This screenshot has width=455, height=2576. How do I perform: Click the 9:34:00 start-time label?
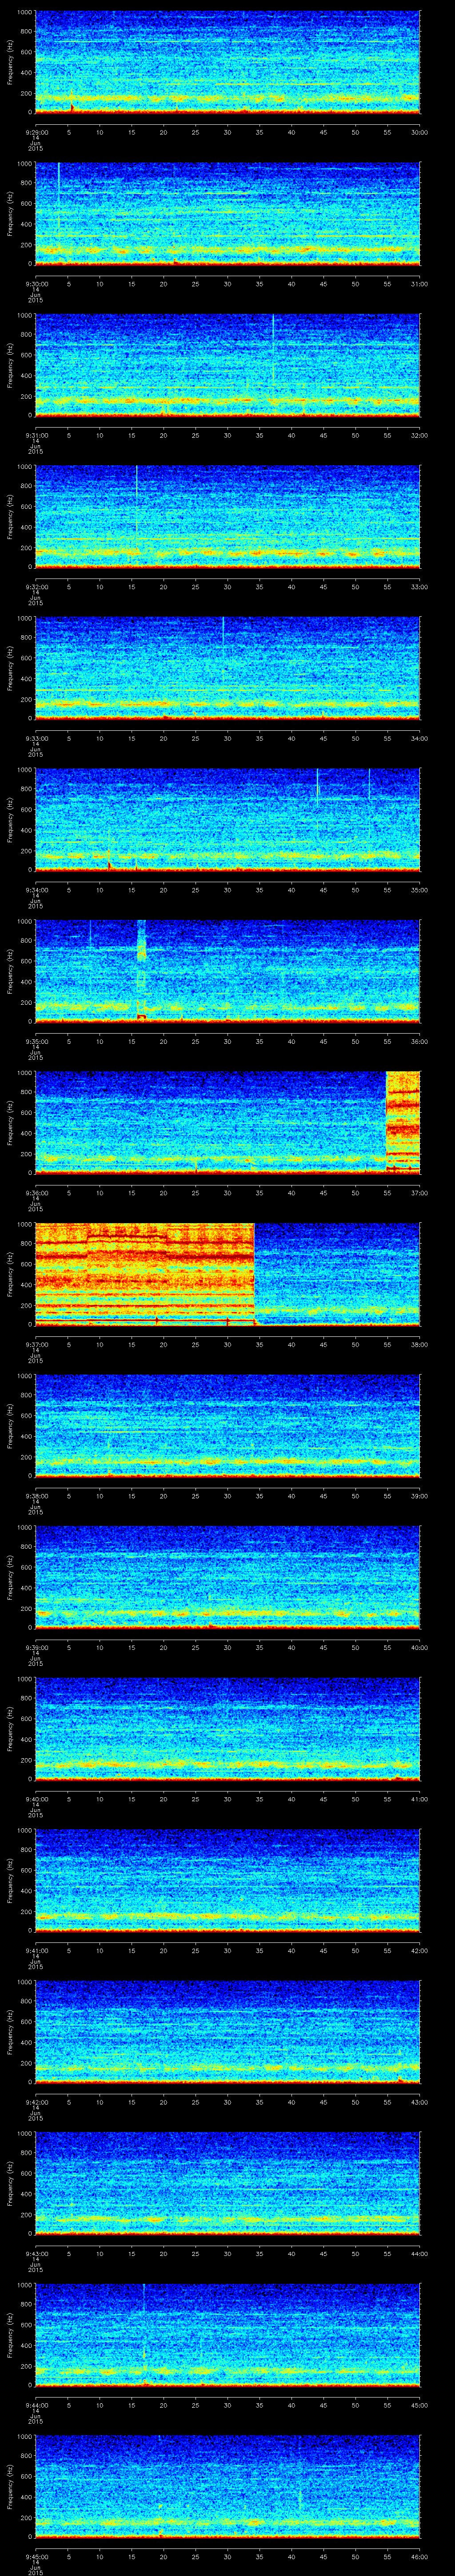(x=36, y=890)
